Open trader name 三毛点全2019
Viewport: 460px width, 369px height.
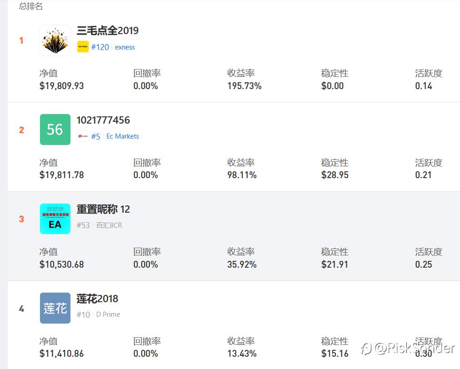pyautogui.click(x=107, y=30)
